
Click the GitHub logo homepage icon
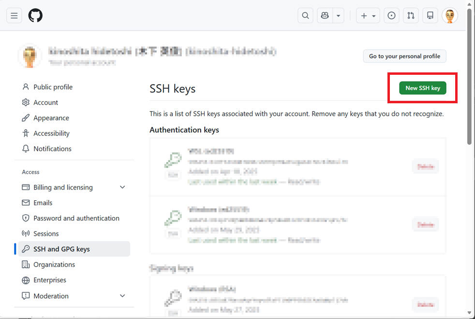[35, 15]
